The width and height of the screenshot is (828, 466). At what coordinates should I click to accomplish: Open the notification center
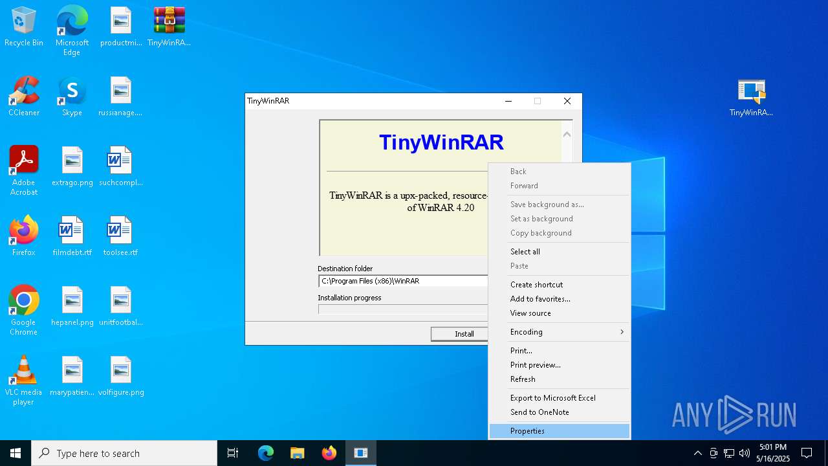807,453
